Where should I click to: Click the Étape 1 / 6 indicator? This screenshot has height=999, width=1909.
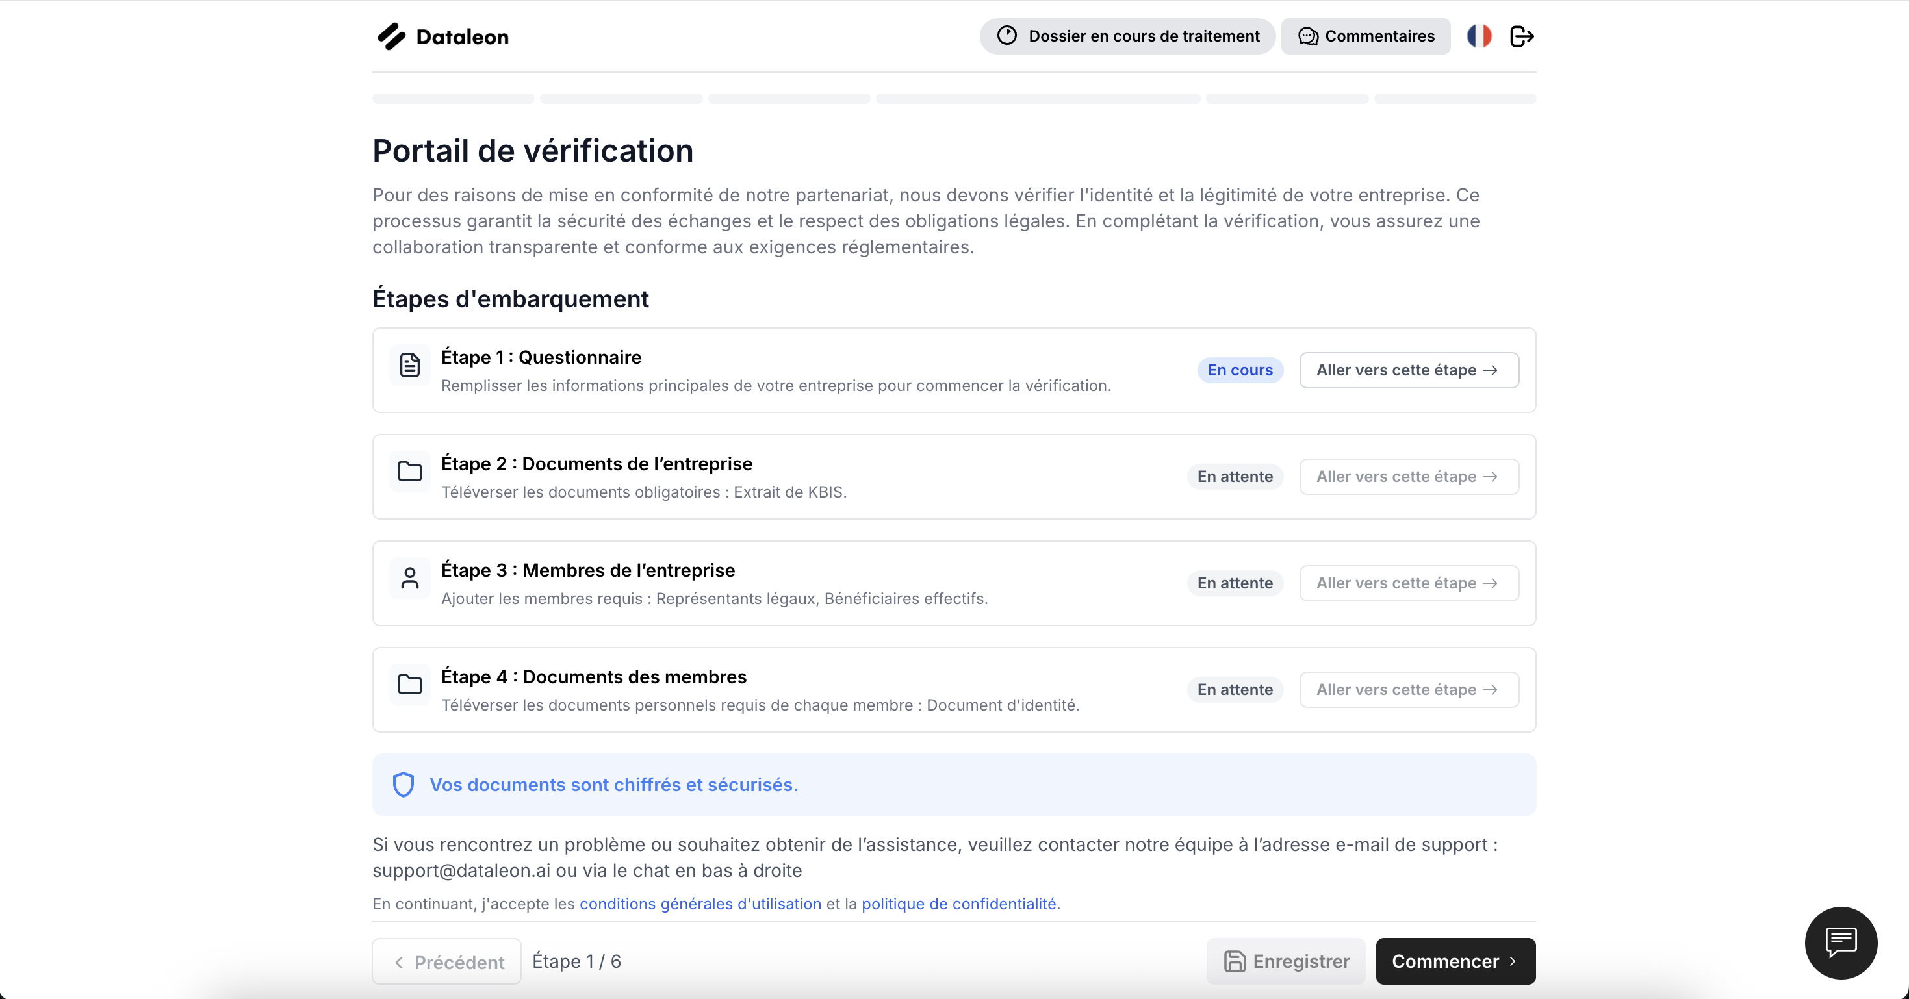coord(576,961)
